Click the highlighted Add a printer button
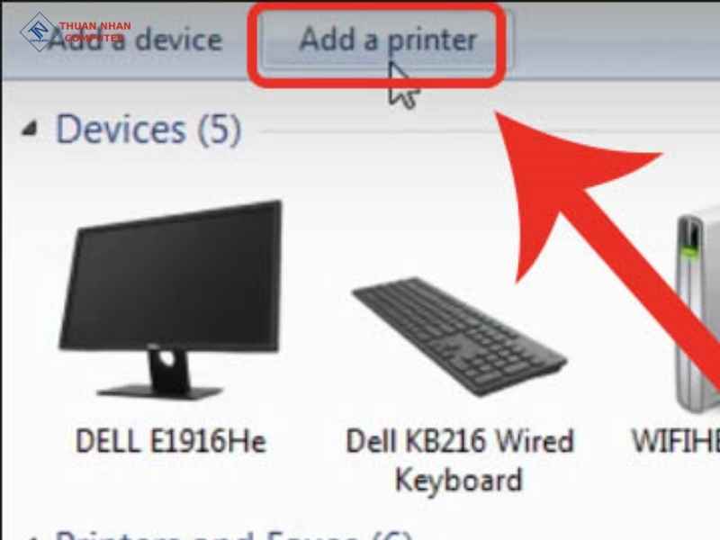 tap(388, 40)
